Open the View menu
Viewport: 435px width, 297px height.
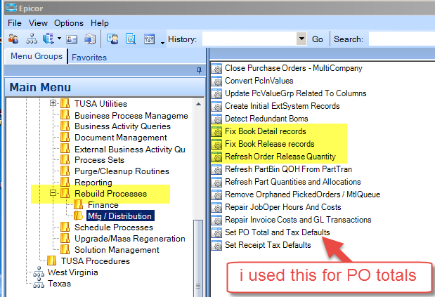pos(38,23)
